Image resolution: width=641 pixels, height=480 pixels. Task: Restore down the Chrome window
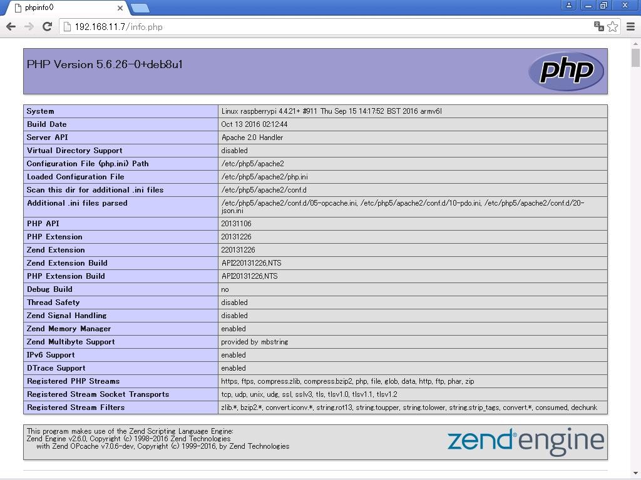coord(603,5)
